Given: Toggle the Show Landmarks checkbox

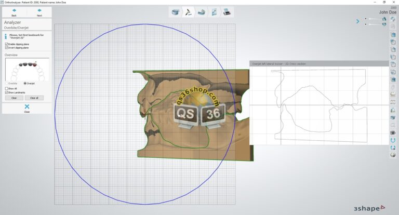Looking at the screenshot, I should coord(6,92).
